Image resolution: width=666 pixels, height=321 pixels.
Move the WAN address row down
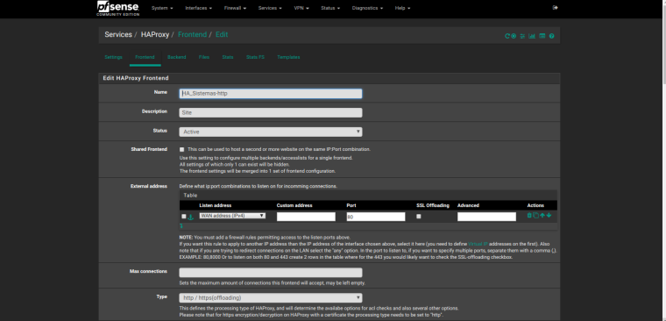549,216
